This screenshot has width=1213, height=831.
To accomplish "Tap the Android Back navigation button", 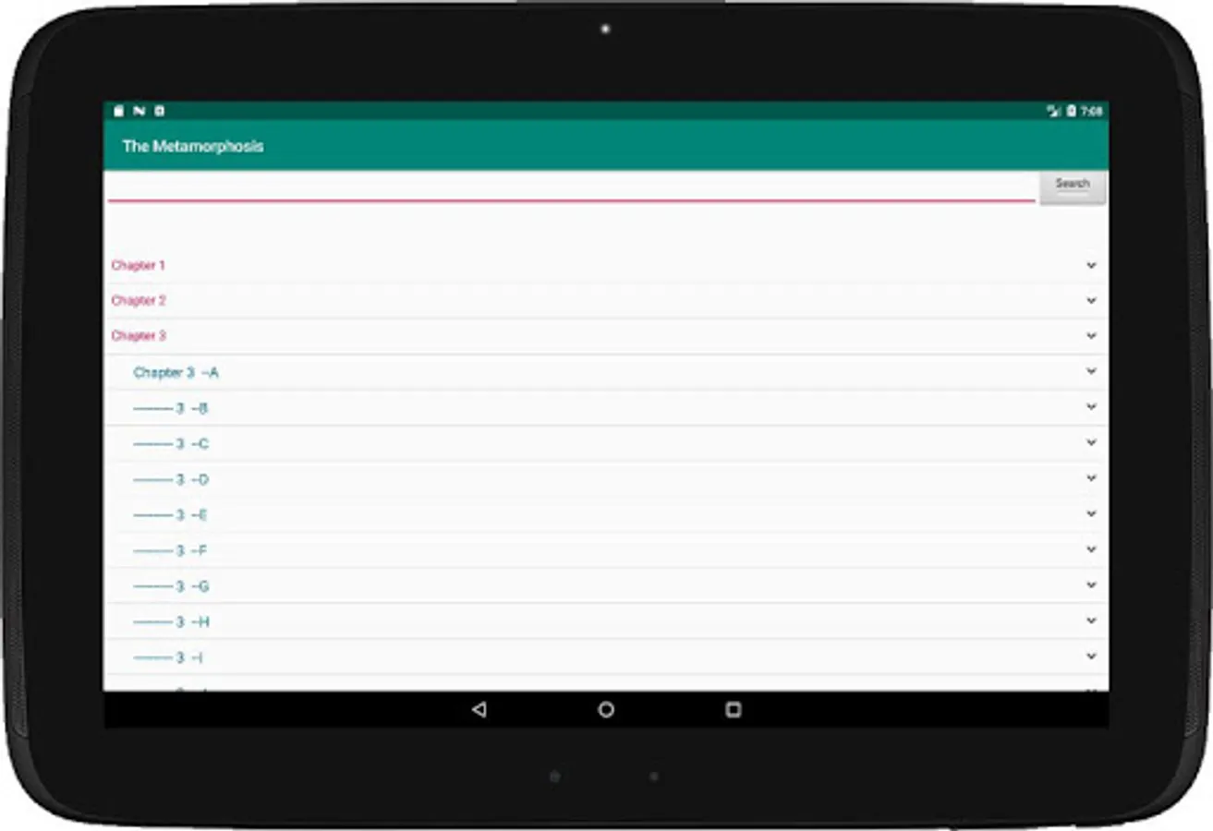I will [479, 709].
